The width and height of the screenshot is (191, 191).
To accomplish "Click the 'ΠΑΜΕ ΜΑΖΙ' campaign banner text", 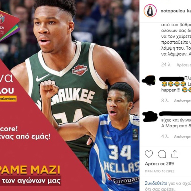I will tap(30, 170).
